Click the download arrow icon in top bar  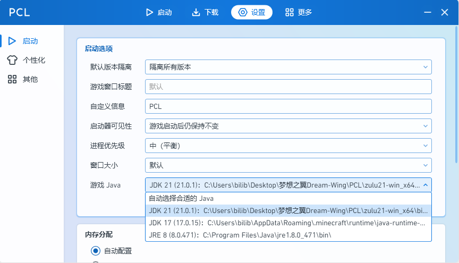coord(197,12)
